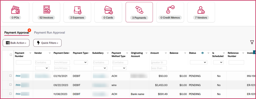
Task: Check the row dated 09/22/2023
Action: click(10, 84)
